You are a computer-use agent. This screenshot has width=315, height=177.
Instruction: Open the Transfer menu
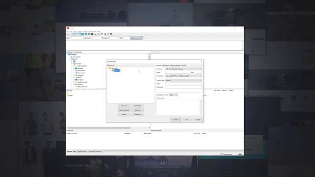(80, 31)
